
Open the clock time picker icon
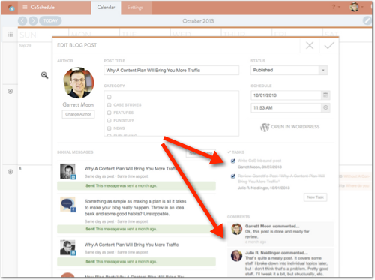click(x=325, y=107)
